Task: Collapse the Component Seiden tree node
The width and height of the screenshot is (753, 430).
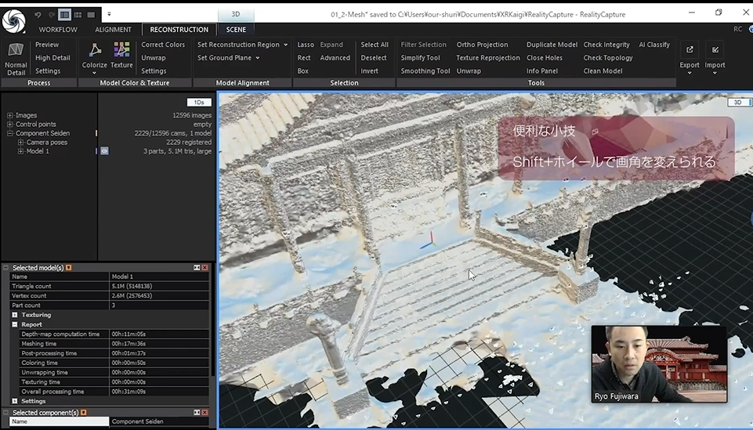Action: click(x=9, y=133)
